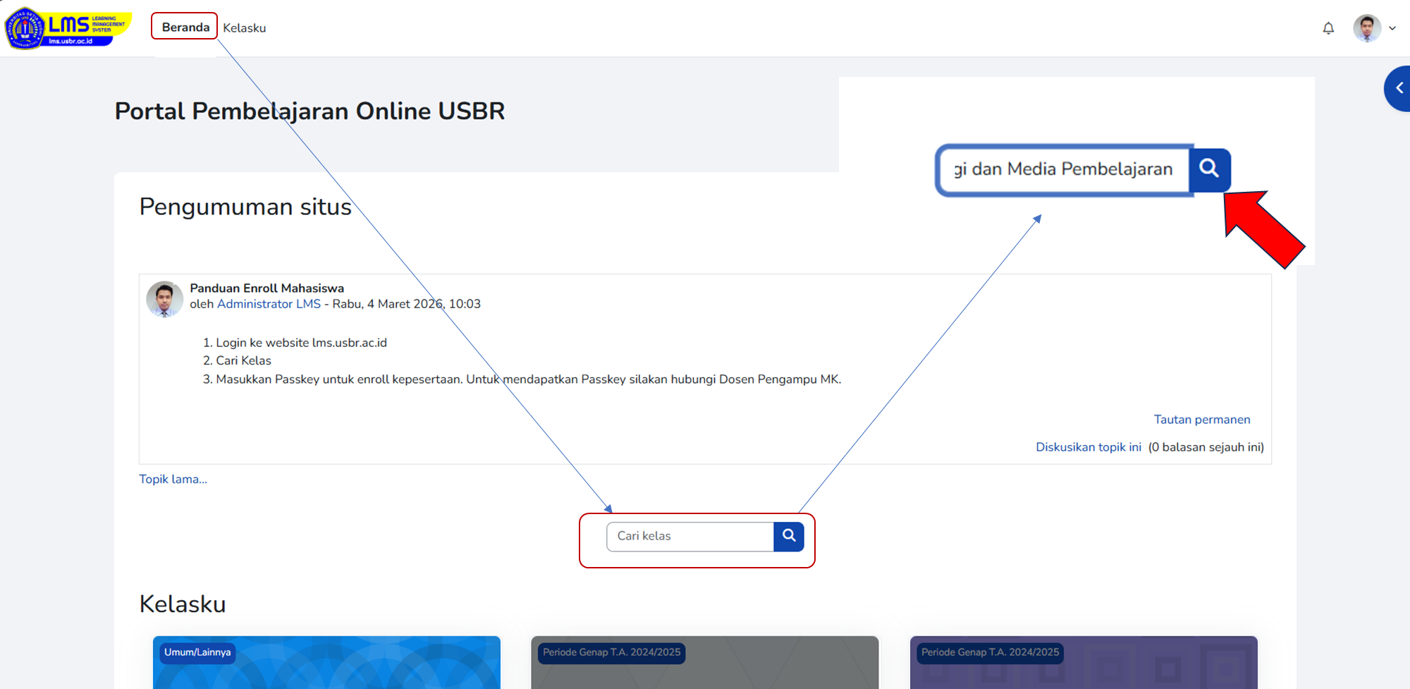The image size is (1410, 689).
Task: Expand the user menu dropdown arrow
Action: click(x=1392, y=28)
